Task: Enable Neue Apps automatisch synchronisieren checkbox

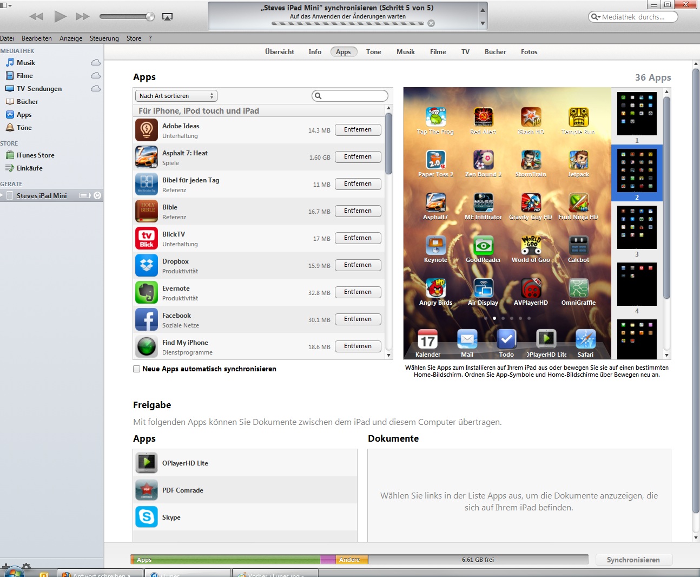Action: click(x=137, y=369)
